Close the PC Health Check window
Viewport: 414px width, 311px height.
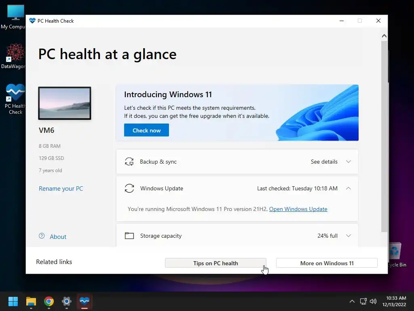378,21
